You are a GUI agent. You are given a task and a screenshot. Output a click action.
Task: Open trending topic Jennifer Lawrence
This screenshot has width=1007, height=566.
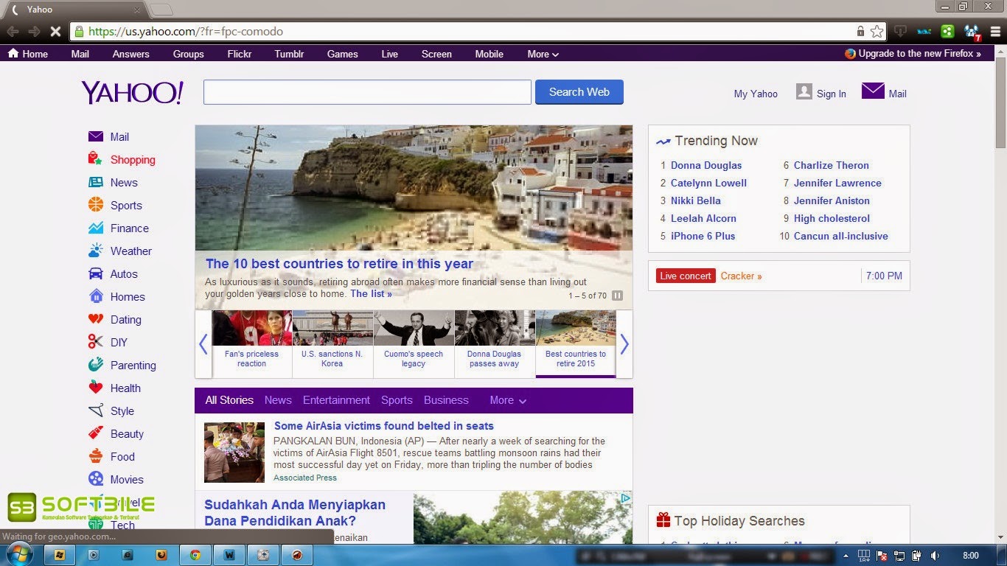[837, 183]
